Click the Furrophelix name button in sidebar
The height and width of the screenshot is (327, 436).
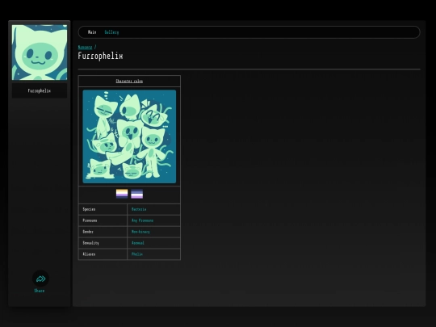tap(40, 90)
